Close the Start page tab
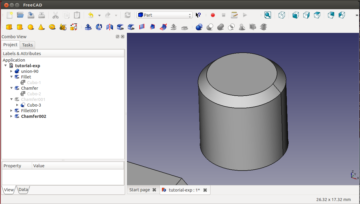Viewport: 360px width, 204px height. (154, 190)
